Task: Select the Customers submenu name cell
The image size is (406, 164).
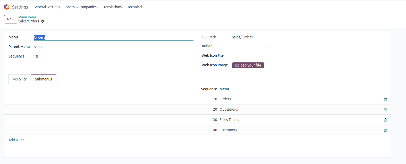Action: (228, 130)
